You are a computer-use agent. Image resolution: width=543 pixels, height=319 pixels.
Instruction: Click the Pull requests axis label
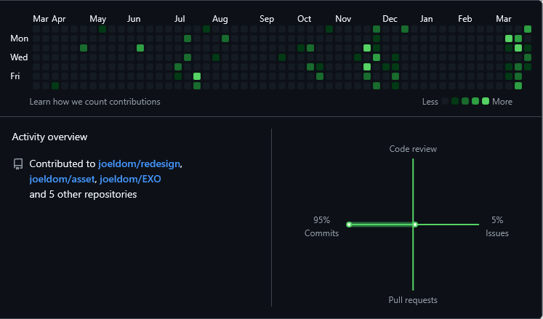pyautogui.click(x=413, y=300)
